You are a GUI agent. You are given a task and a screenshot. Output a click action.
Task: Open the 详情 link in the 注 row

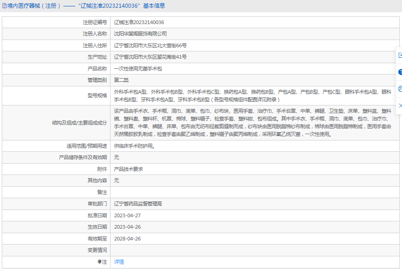pyautogui.click(x=119, y=262)
